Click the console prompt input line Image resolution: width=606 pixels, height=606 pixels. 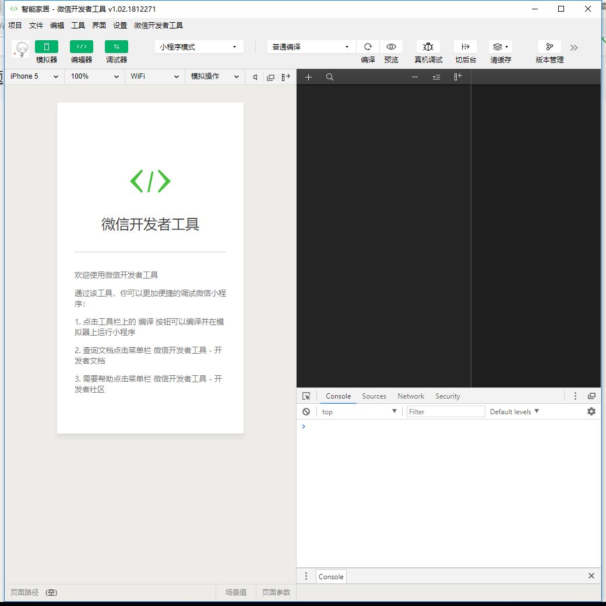click(x=448, y=427)
